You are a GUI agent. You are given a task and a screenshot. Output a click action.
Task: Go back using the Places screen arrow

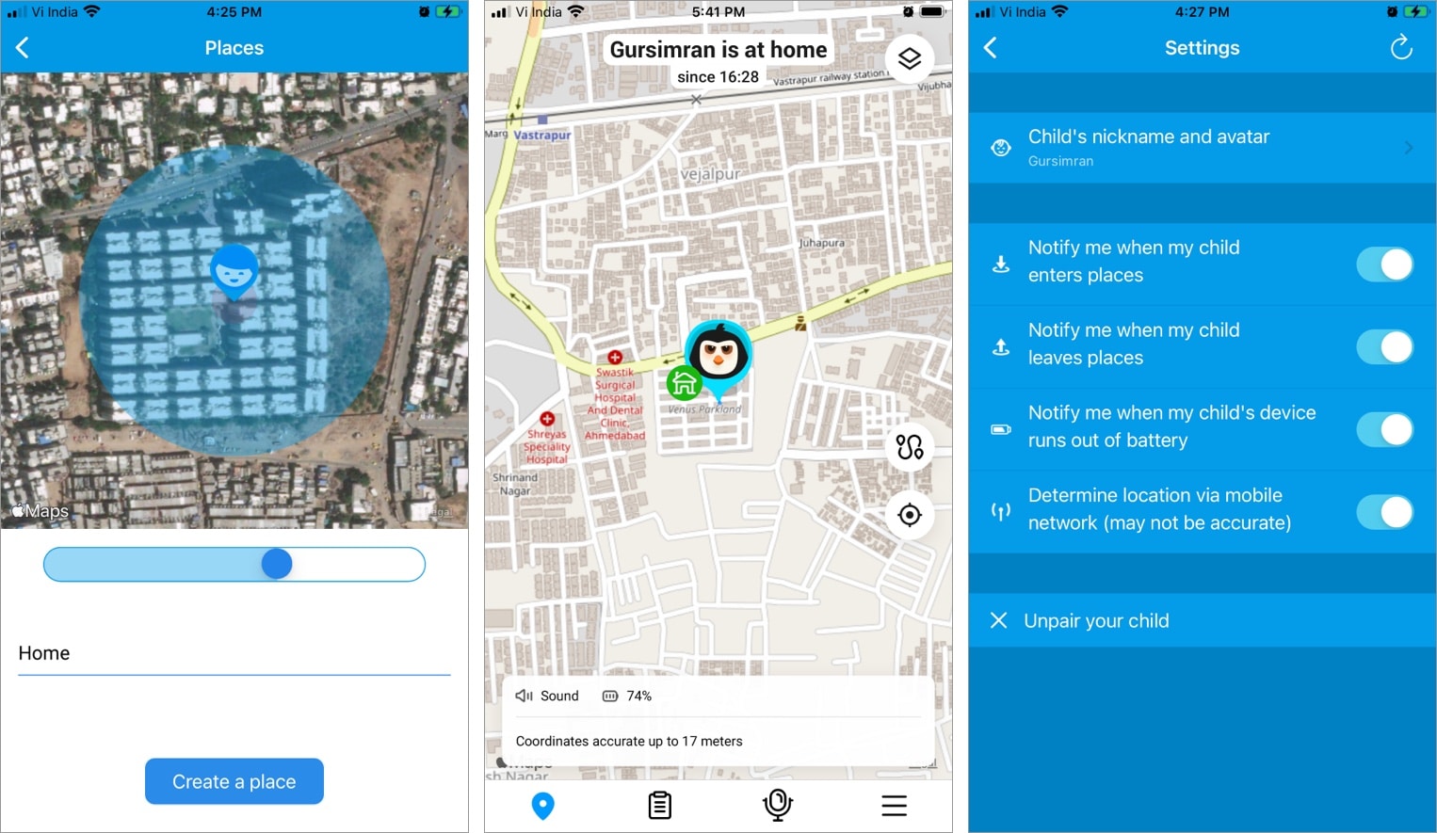(23, 47)
